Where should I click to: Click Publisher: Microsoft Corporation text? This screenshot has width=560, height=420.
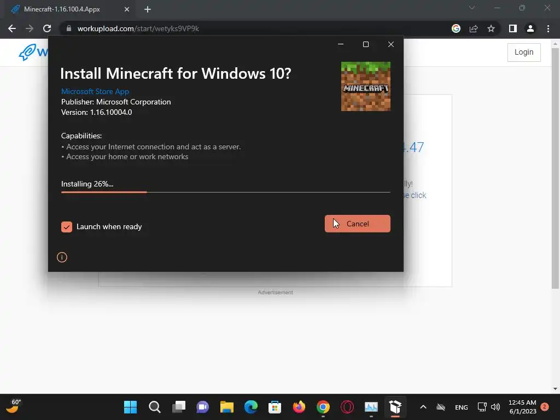[x=116, y=102]
